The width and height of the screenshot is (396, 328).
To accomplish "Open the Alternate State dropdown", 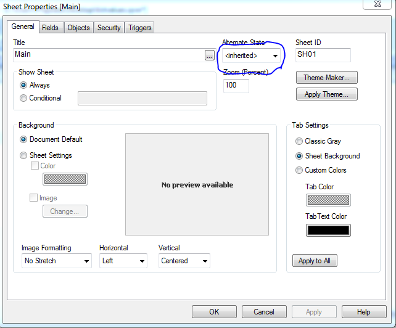I will tap(251, 55).
